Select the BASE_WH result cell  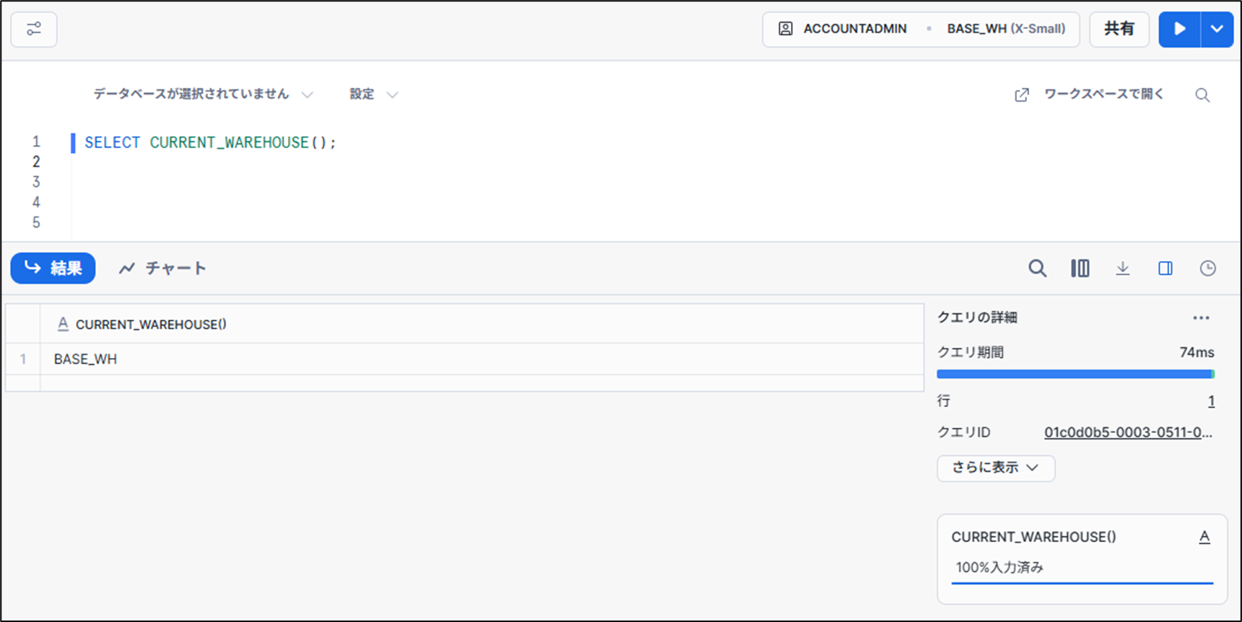coord(482,359)
